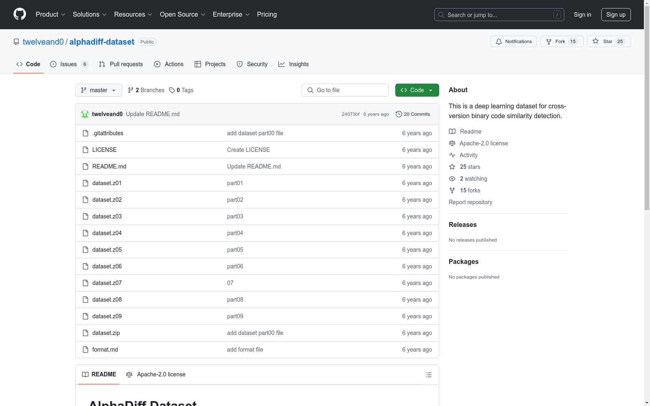Switch to the Security tab
Viewport: 650px width, 406px height.
point(252,64)
